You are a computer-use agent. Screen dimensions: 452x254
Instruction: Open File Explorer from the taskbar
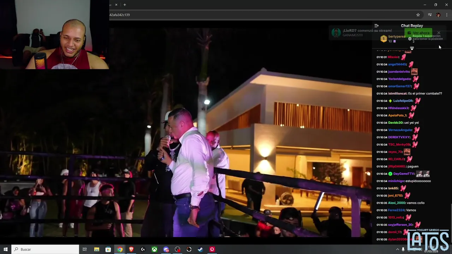(96, 249)
